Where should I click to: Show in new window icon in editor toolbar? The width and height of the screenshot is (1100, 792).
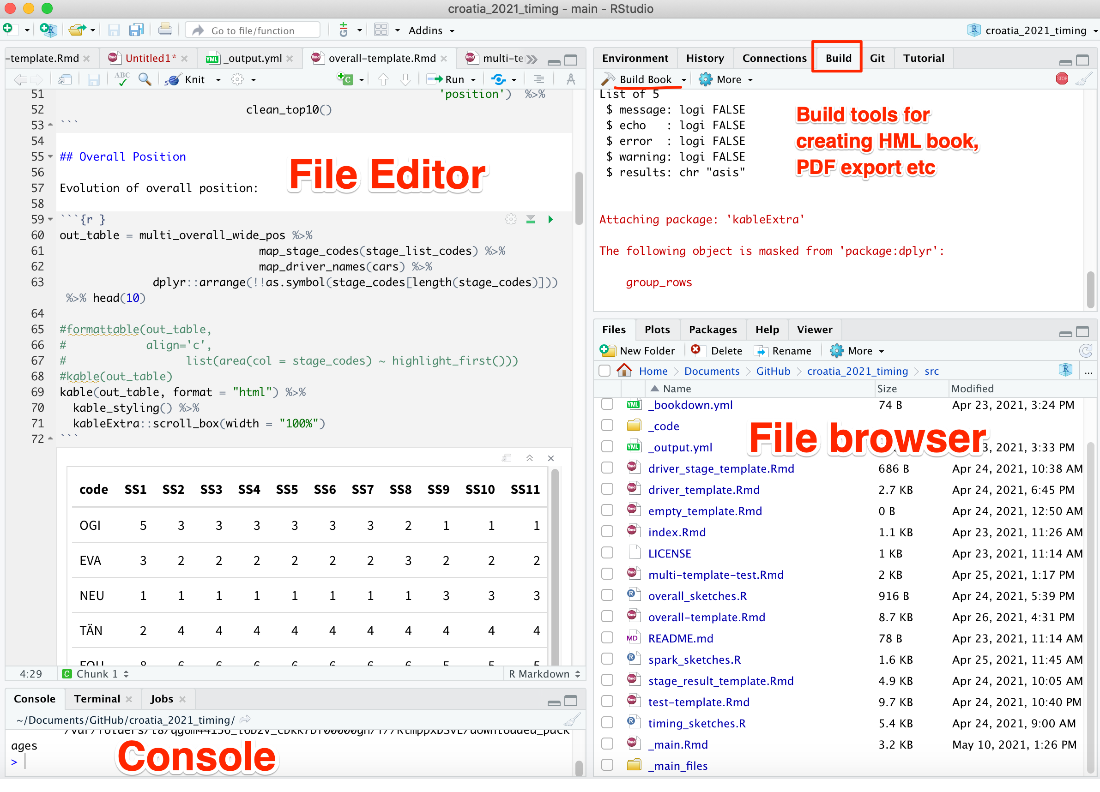65,79
